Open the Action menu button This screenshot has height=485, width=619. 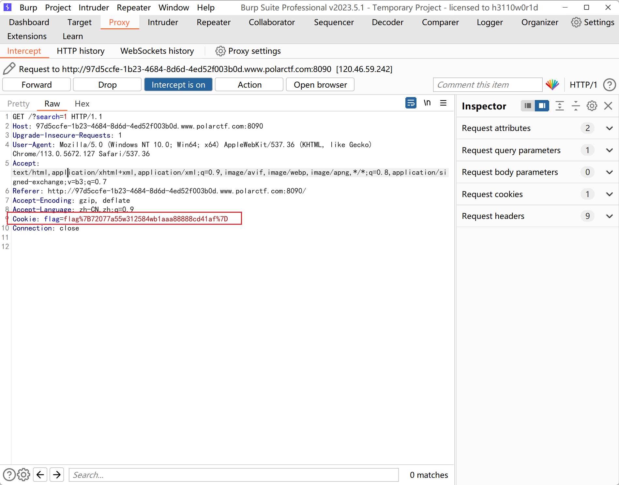(249, 85)
